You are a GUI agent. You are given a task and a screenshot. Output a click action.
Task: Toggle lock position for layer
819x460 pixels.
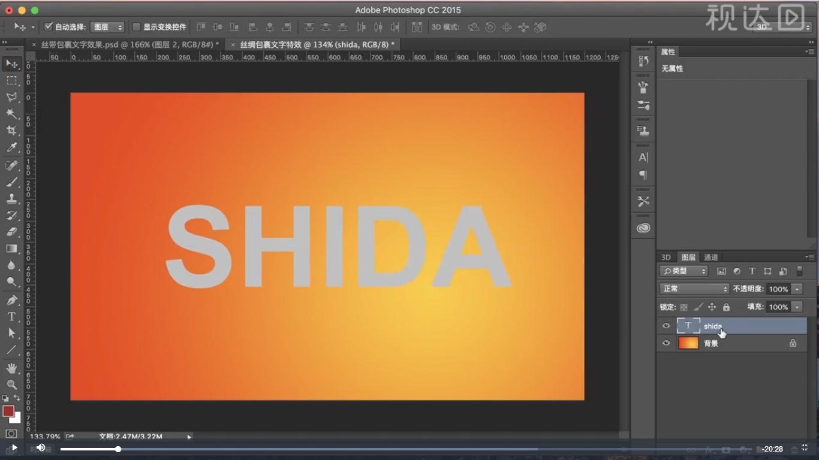tap(712, 307)
